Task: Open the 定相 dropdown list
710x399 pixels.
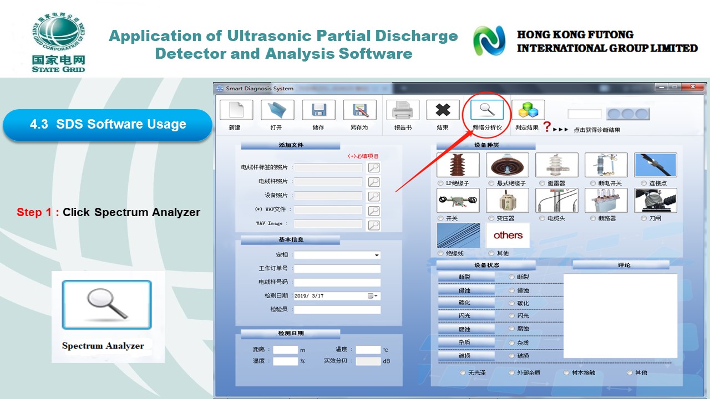Action: click(377, 255)
